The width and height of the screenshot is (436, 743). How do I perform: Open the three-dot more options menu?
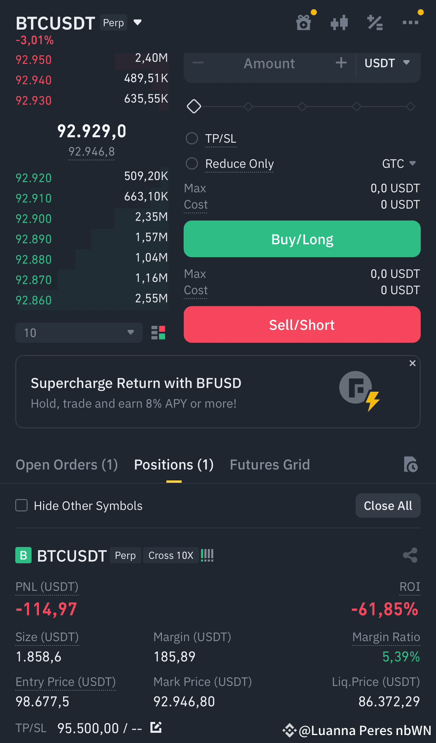click(x=411, y=23)
